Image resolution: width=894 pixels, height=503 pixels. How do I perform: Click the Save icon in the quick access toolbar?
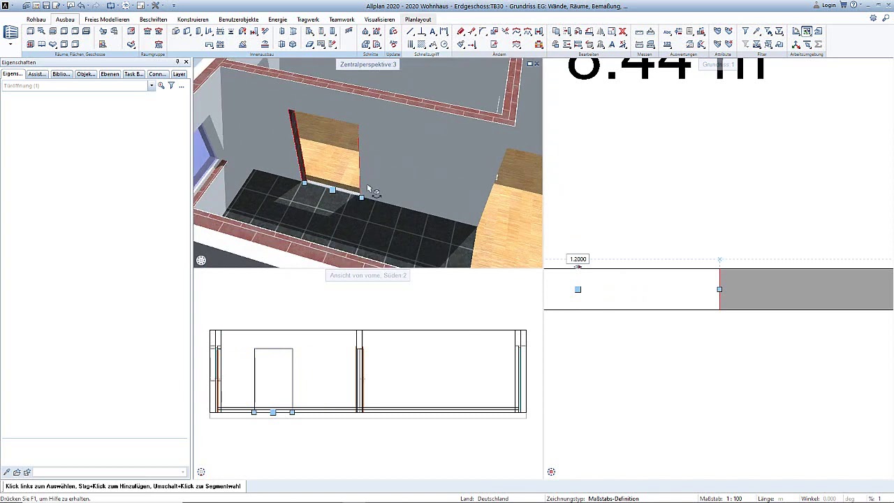click(46, 6)
